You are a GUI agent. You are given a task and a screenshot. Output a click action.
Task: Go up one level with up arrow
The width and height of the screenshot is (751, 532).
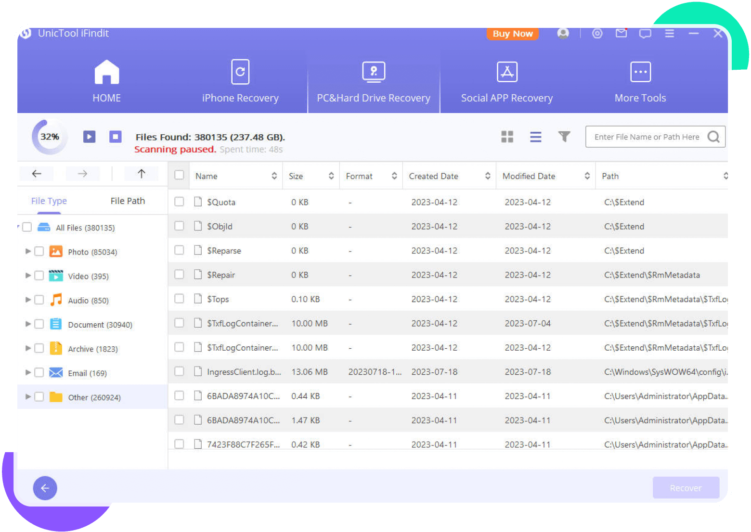(x=141, y=174)
